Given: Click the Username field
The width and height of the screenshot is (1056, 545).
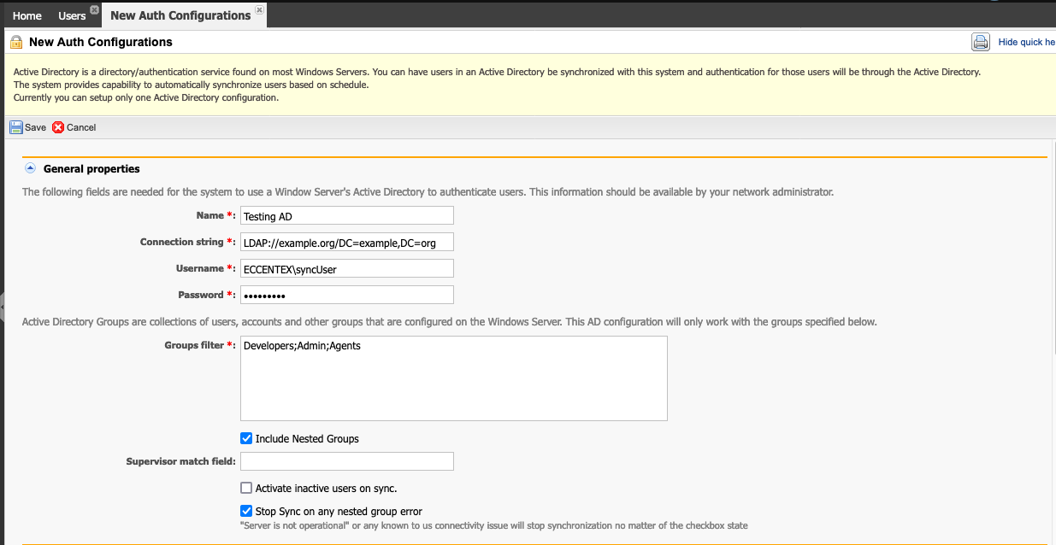Looking at the screenshot, I should 347,268.
